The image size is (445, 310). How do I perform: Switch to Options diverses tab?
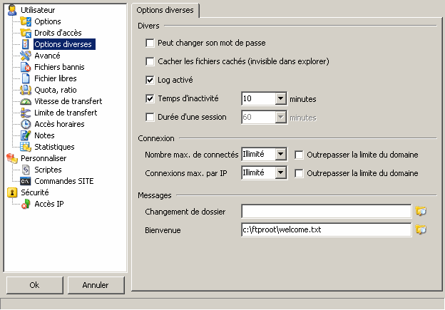[165, 10]
